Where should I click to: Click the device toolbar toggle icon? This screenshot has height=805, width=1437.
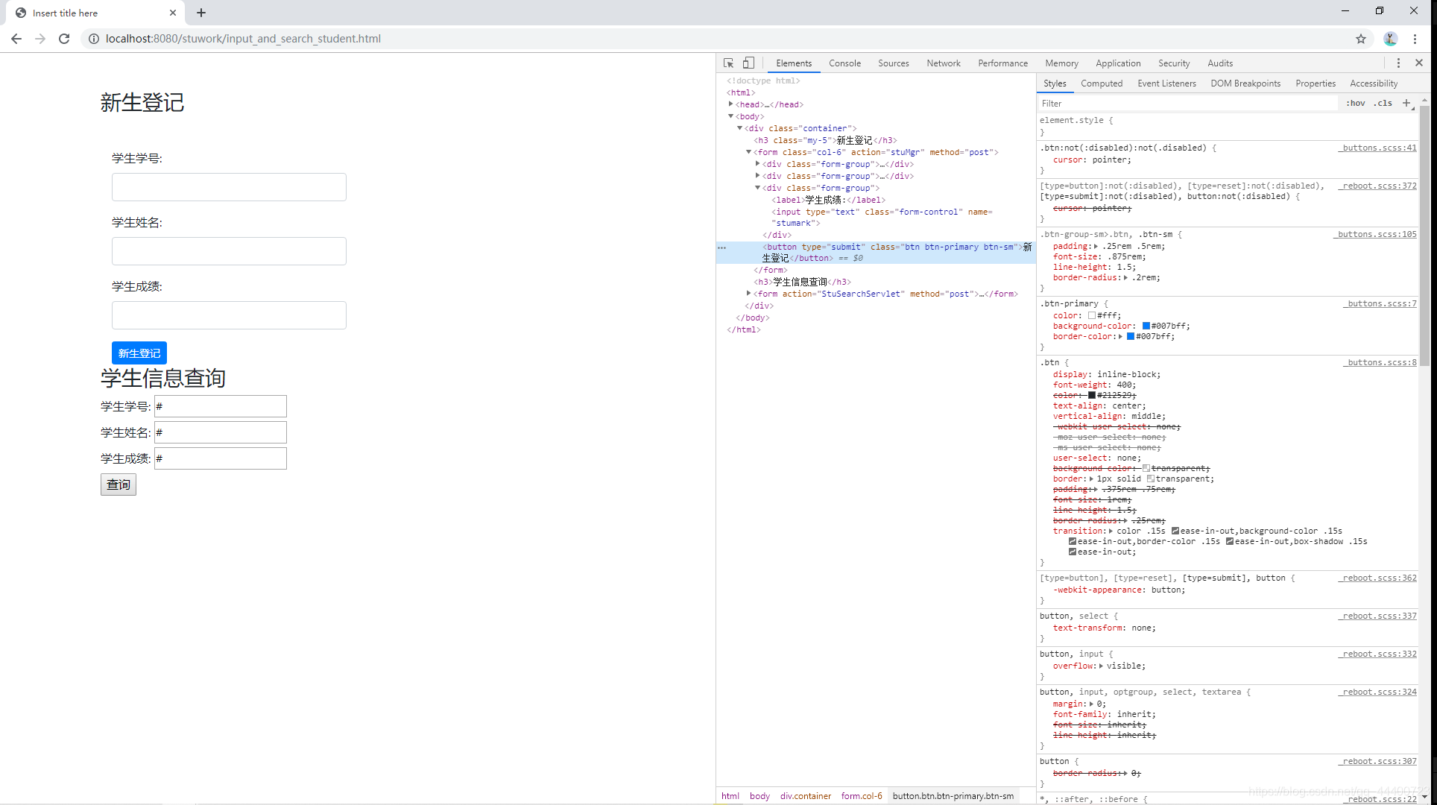(x=748, y=62)
